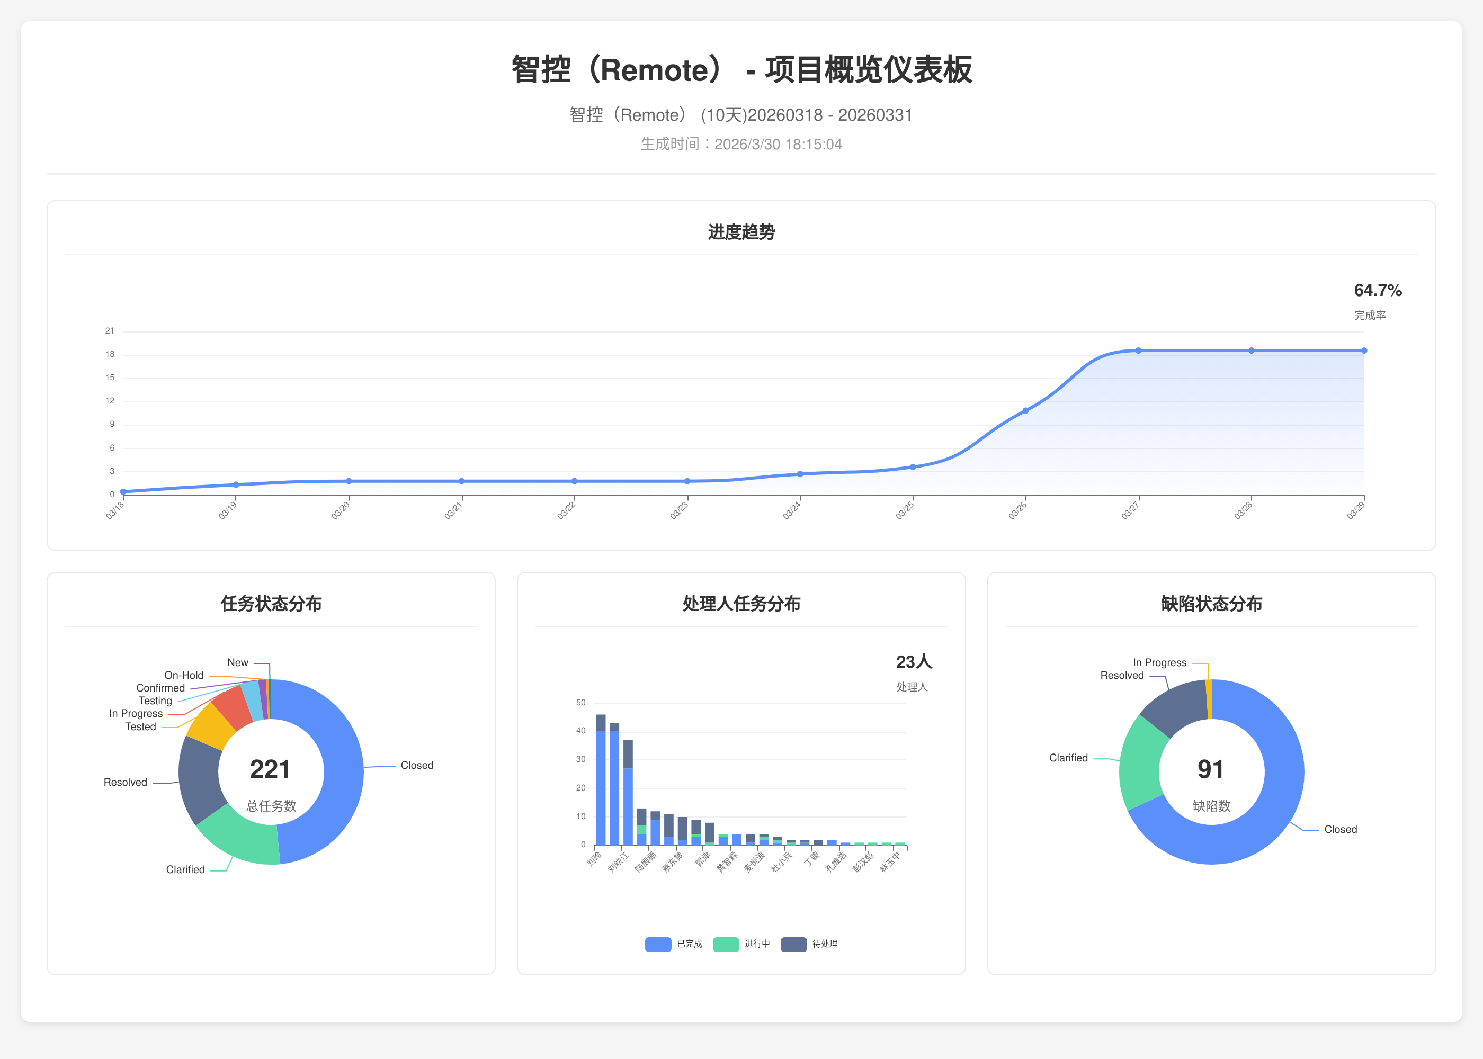The width and height of the screenshot is (1483, 1059).
Task: Click the 03/26 data point on trend line
Action: pyautogui.click(x=1025, y=411)
